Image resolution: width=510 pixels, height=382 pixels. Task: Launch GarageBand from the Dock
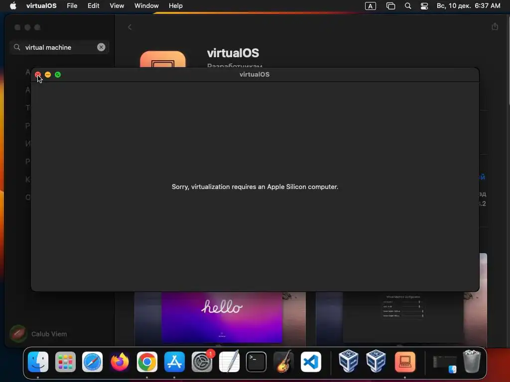(x=283, y=362)
